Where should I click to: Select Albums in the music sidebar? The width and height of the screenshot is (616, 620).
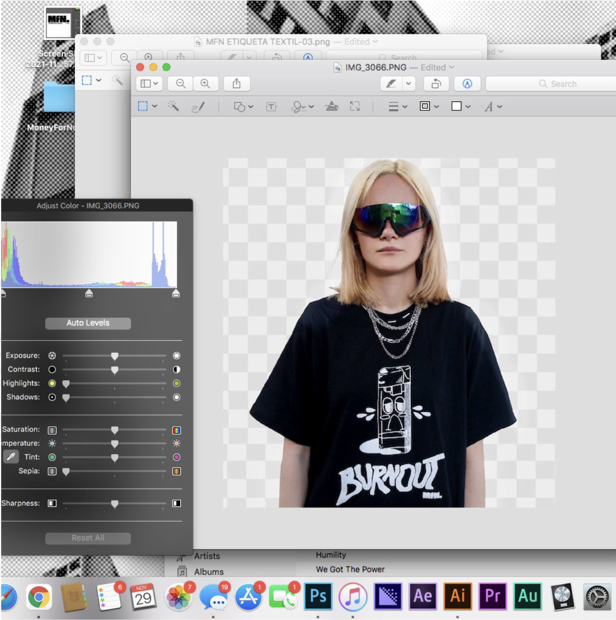[208, 572]
